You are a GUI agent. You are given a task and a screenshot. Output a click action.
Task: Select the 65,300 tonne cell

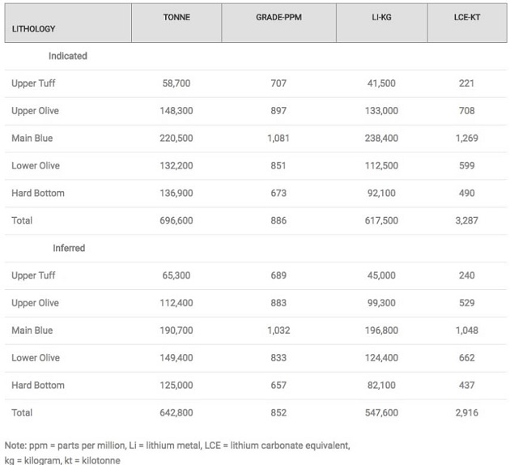176,275
